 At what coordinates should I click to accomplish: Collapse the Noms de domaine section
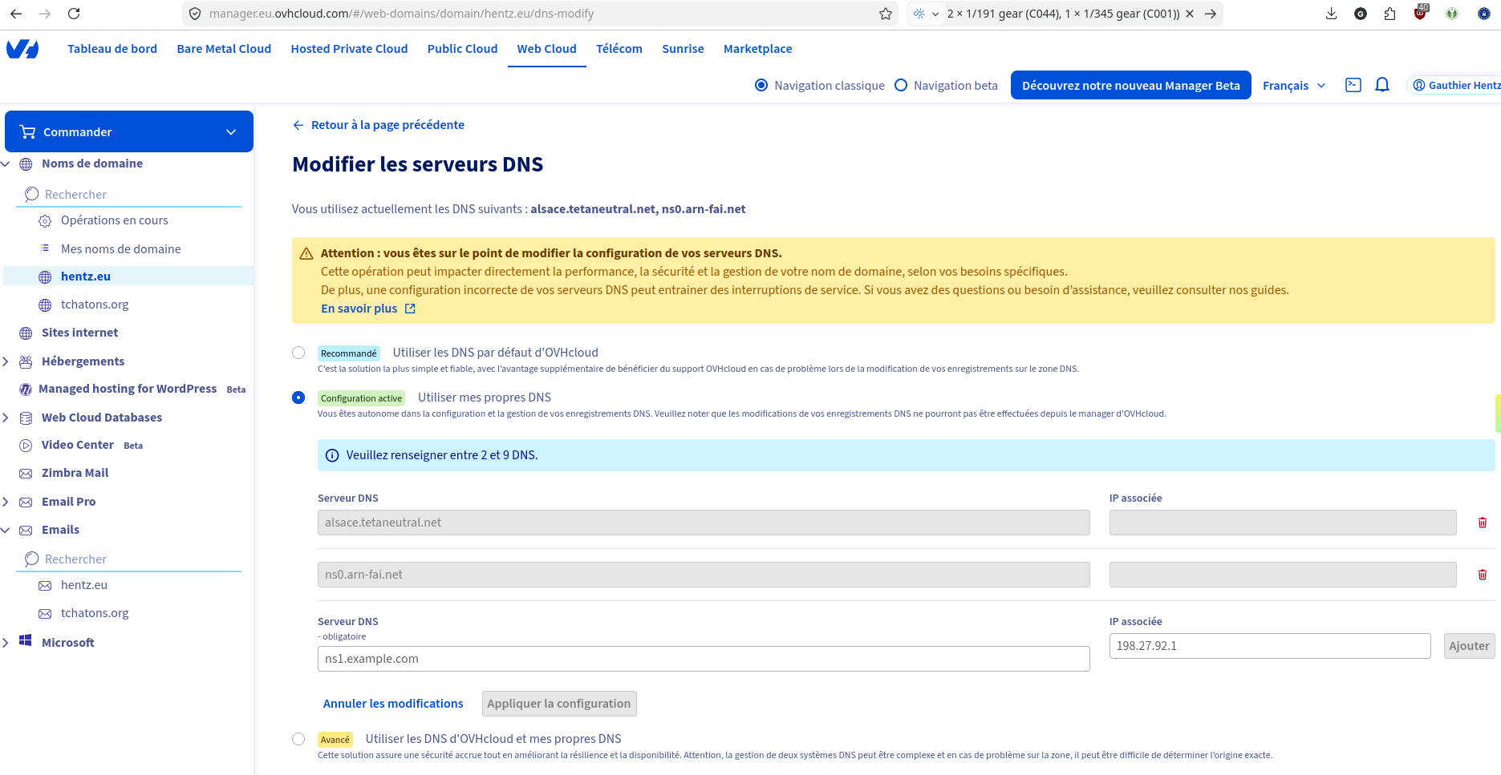point(6,163)
